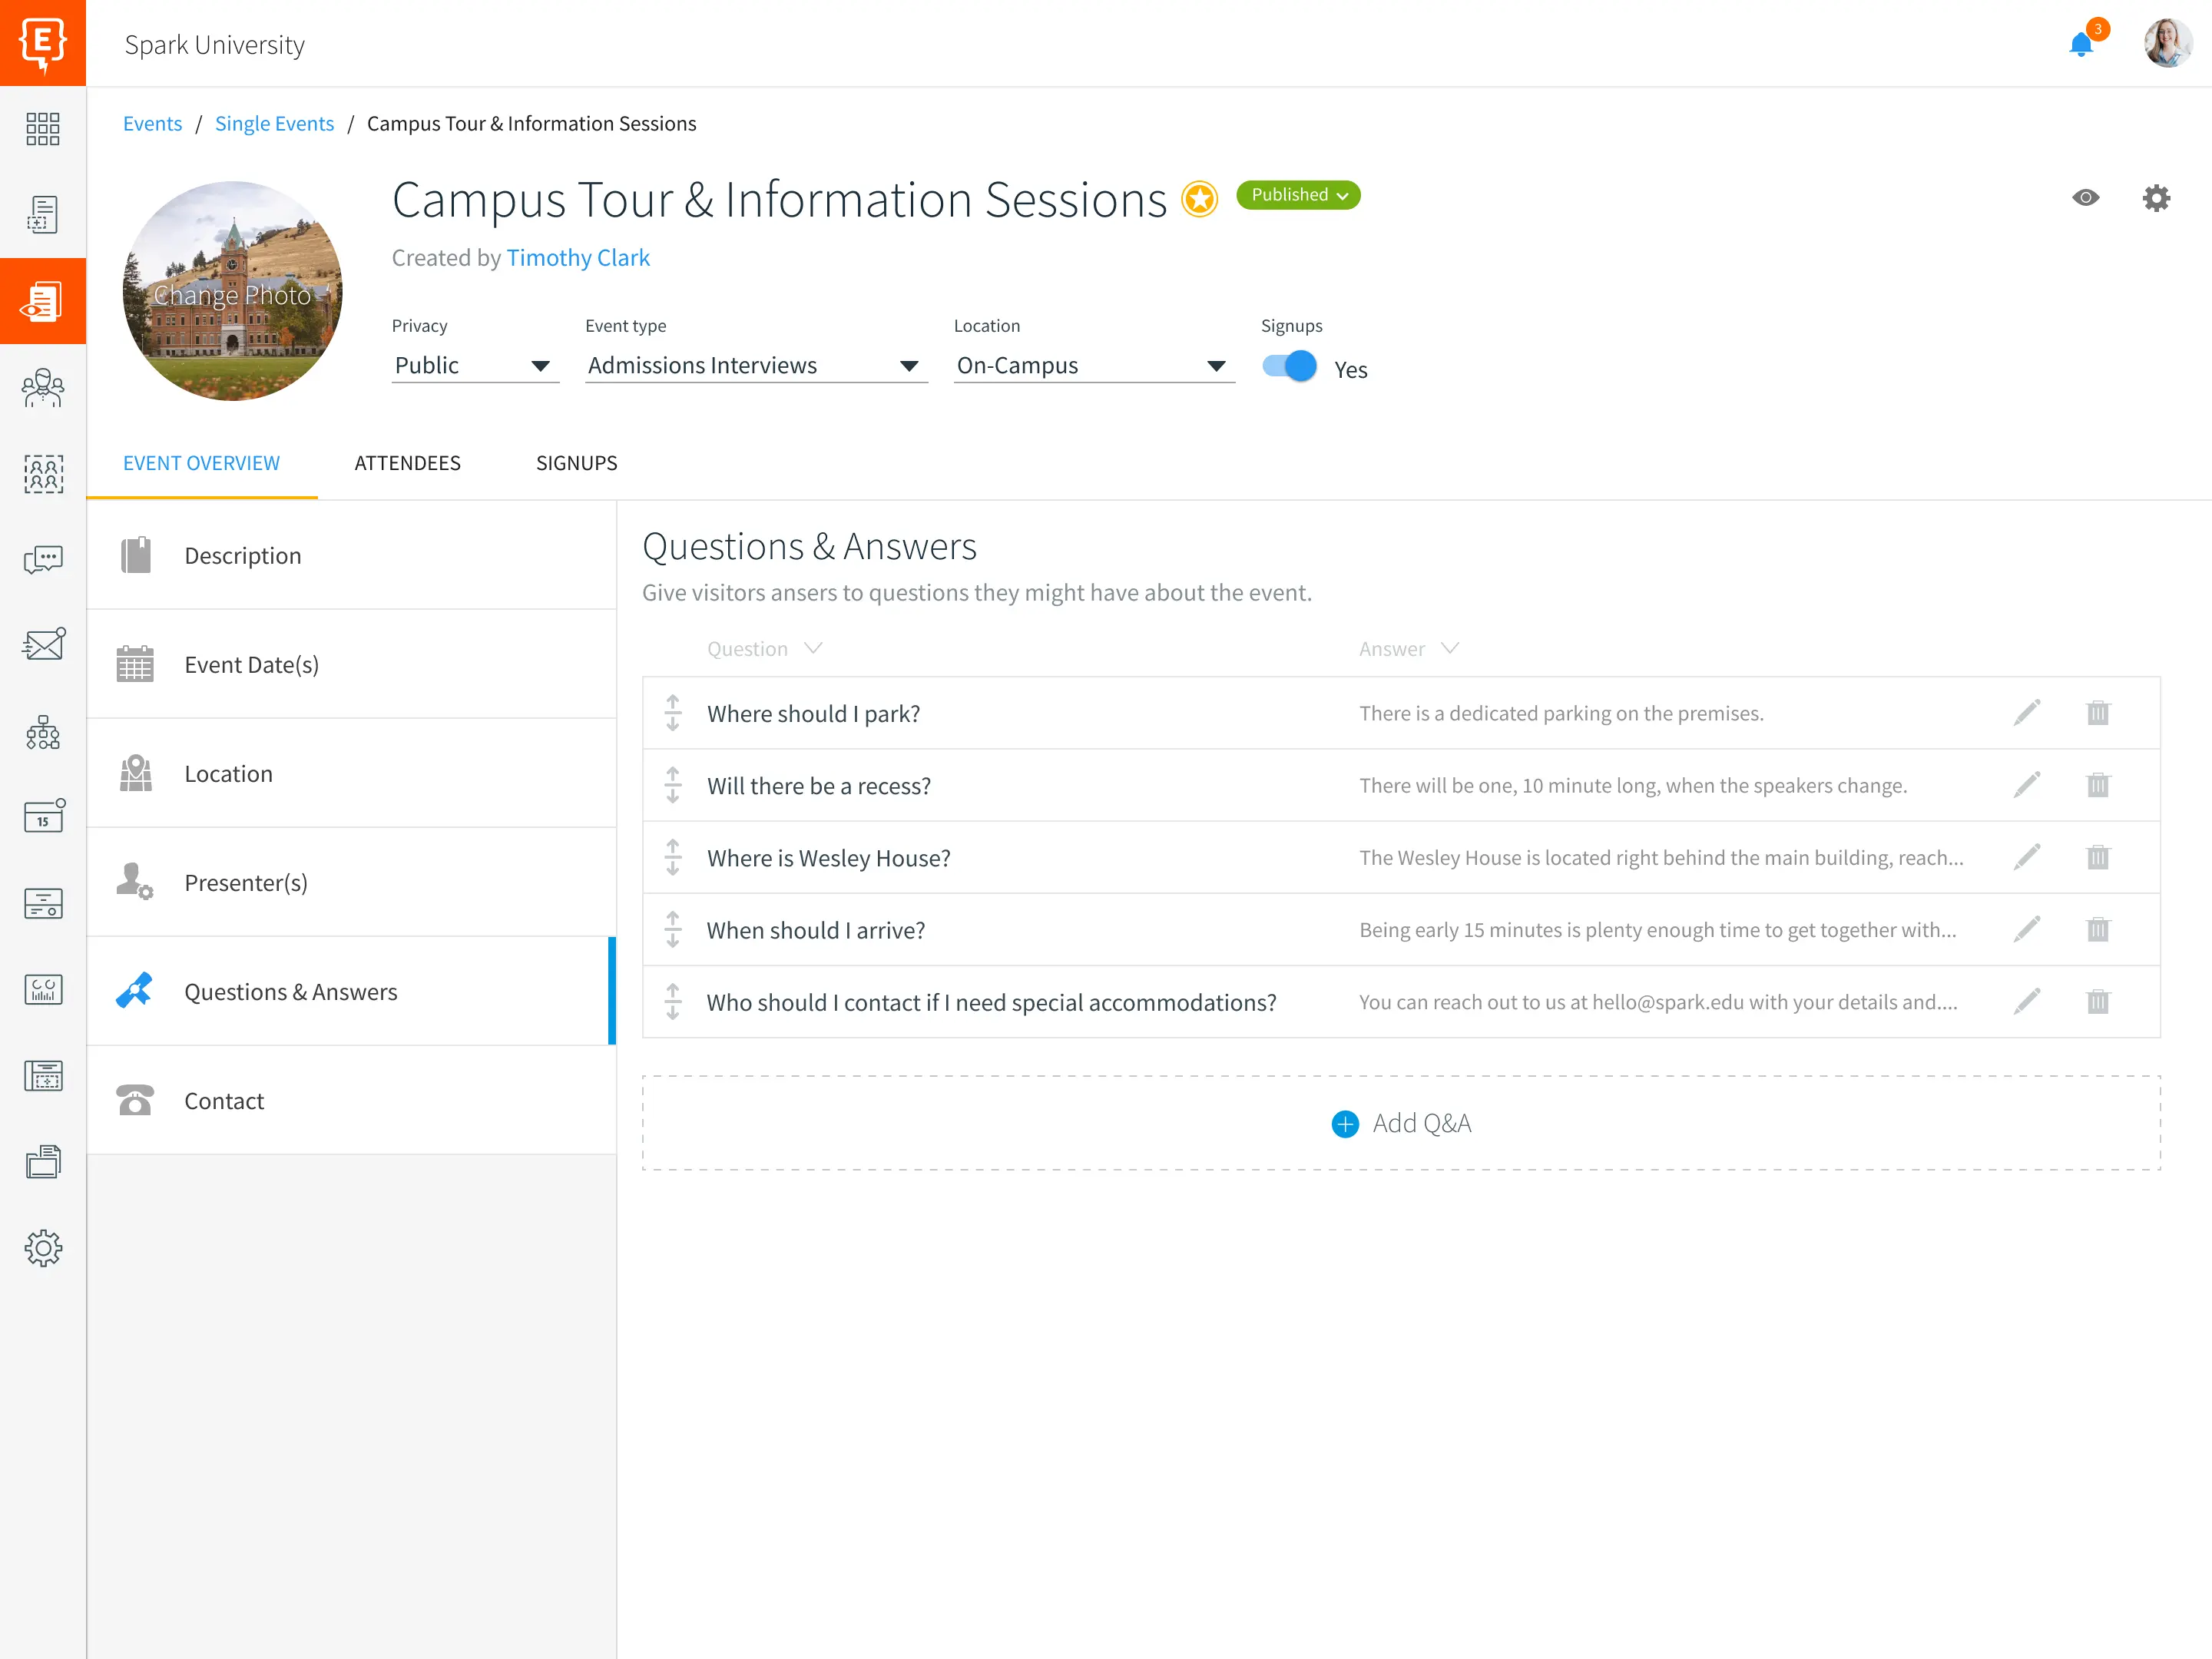
Task: Select the 'There is a dedicated parking' answer text
Action: [x=1561, y=713]
